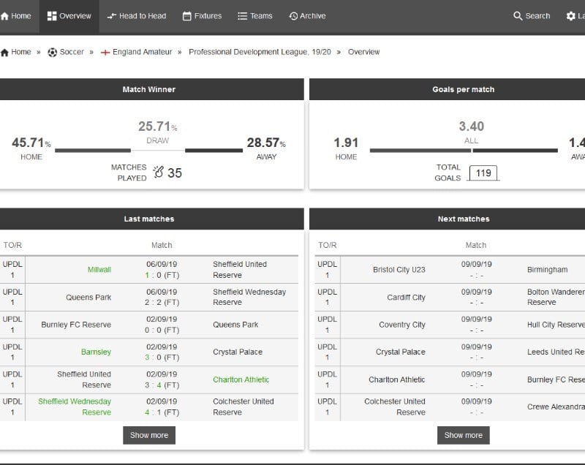Open Sheffield Wednesday Reserve in Queens Park 2:2 match
This screenshot has width=585, height=465.
pos(249,297)
